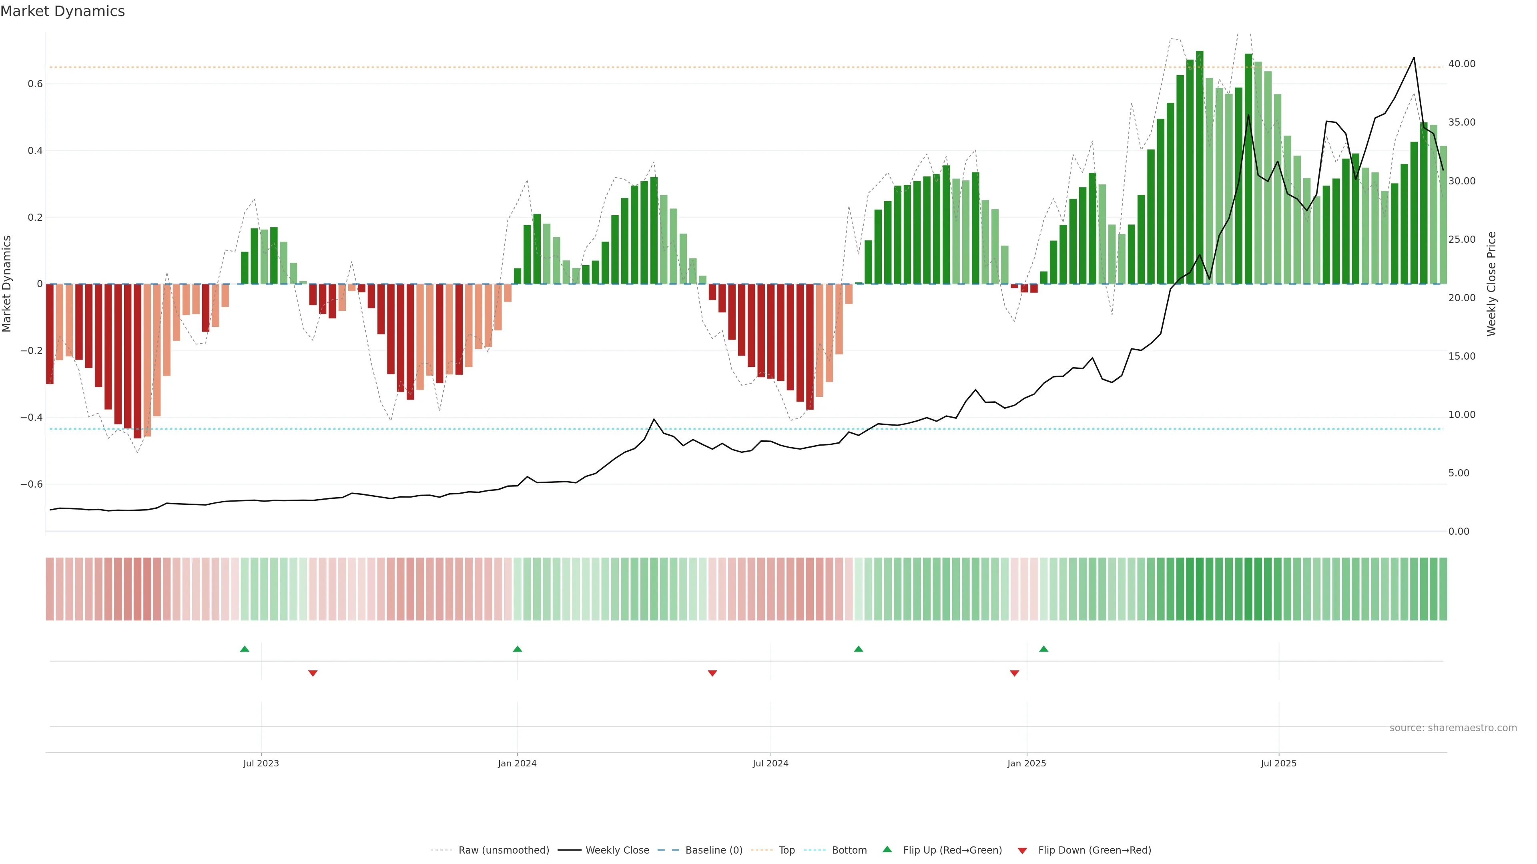Screen dimensions: 1537x864
Task: Click the red flip-down marker before Jul 2024
Action: tap(712, 673)
